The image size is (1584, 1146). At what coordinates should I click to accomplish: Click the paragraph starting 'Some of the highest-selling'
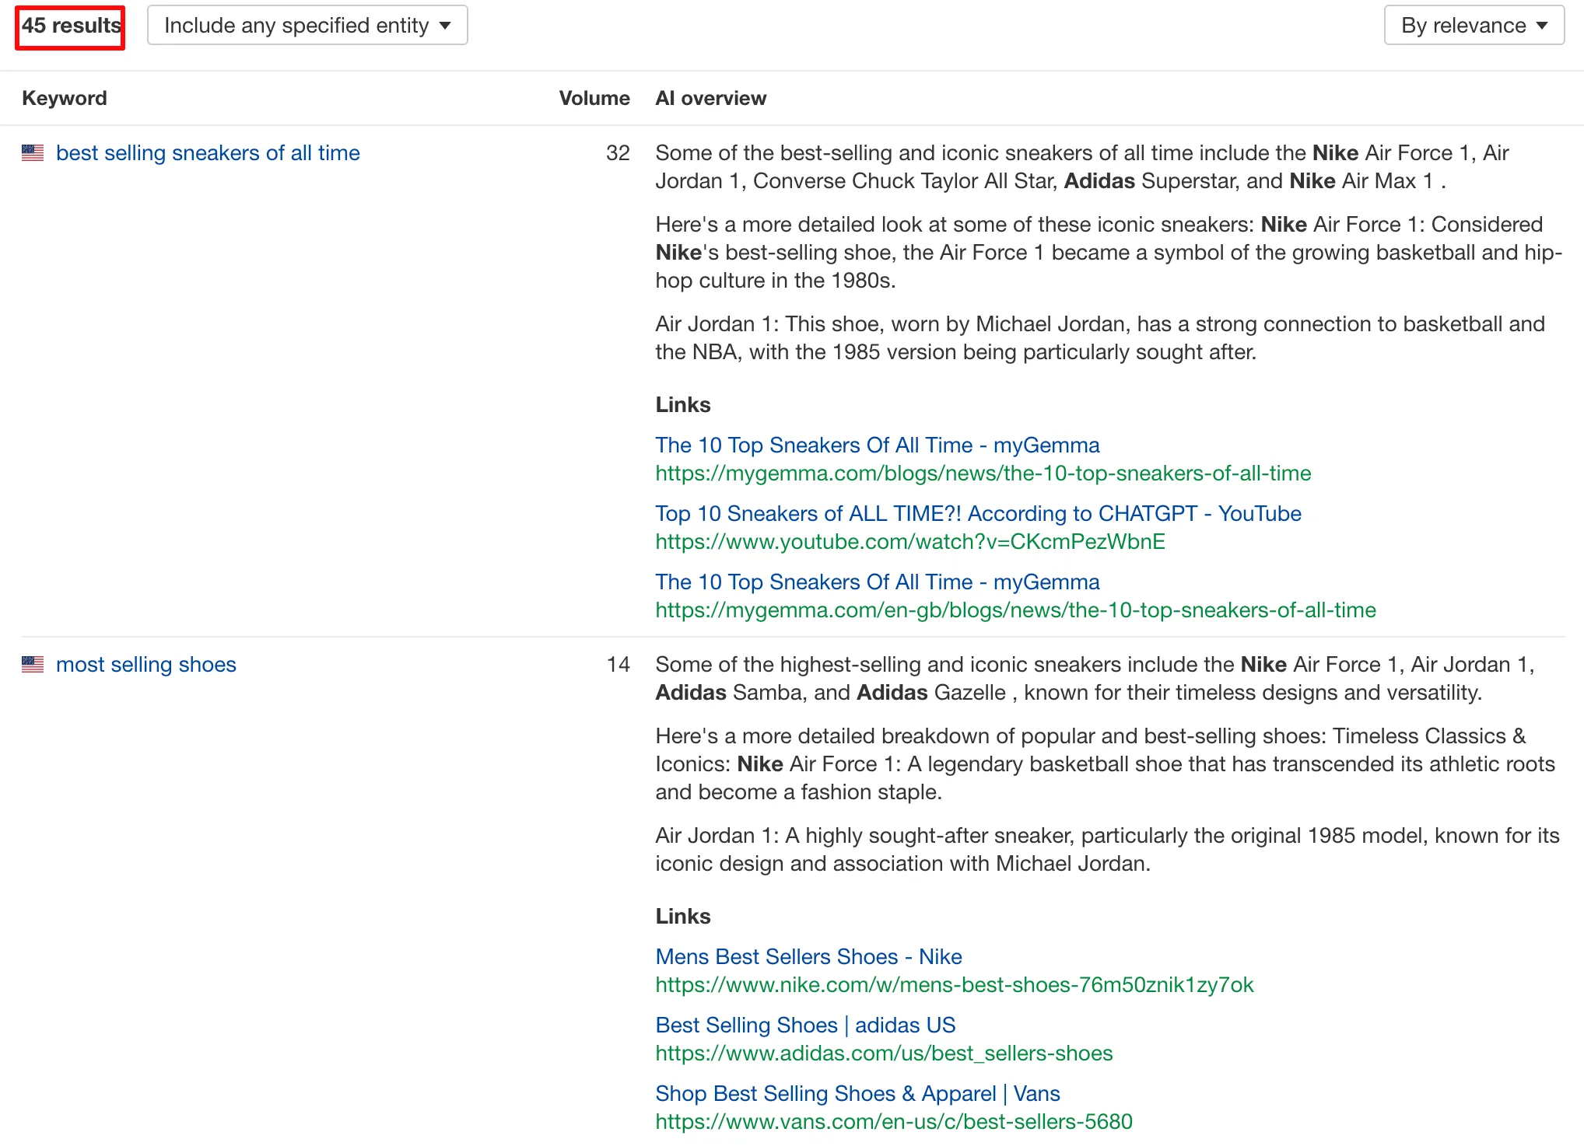click(x=1095, y=679)
